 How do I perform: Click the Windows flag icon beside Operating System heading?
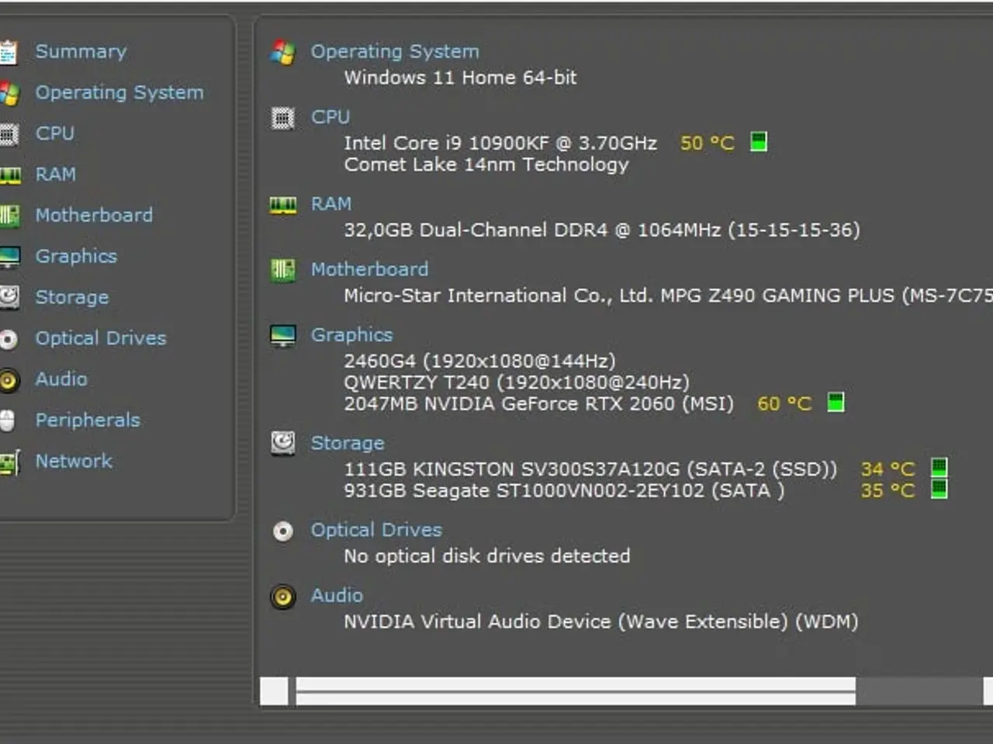coord(282,53)
